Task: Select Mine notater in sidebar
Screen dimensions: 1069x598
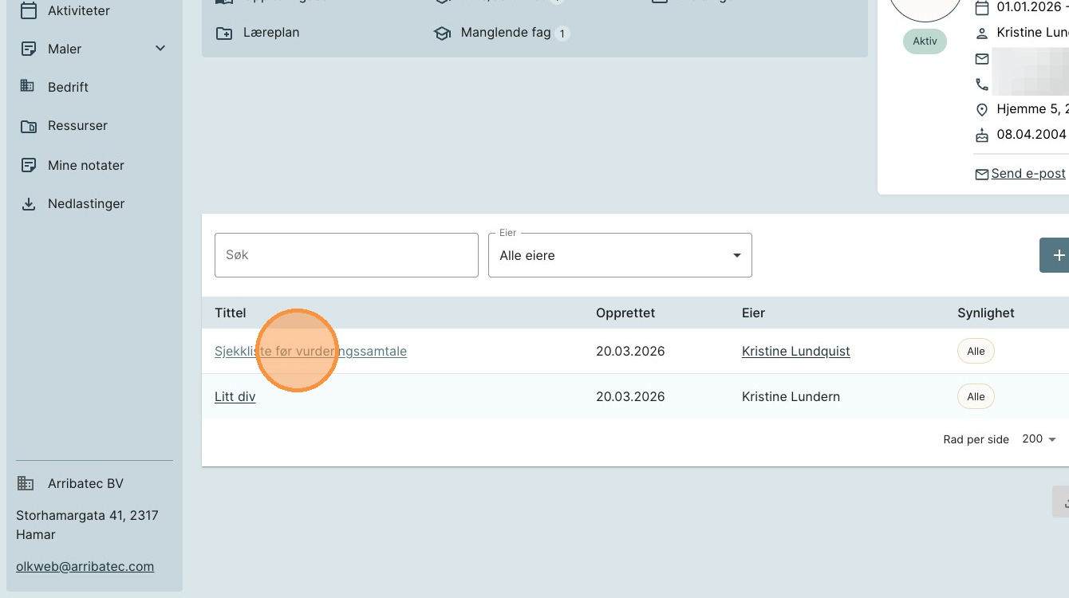Action: [x=86, y=165]
